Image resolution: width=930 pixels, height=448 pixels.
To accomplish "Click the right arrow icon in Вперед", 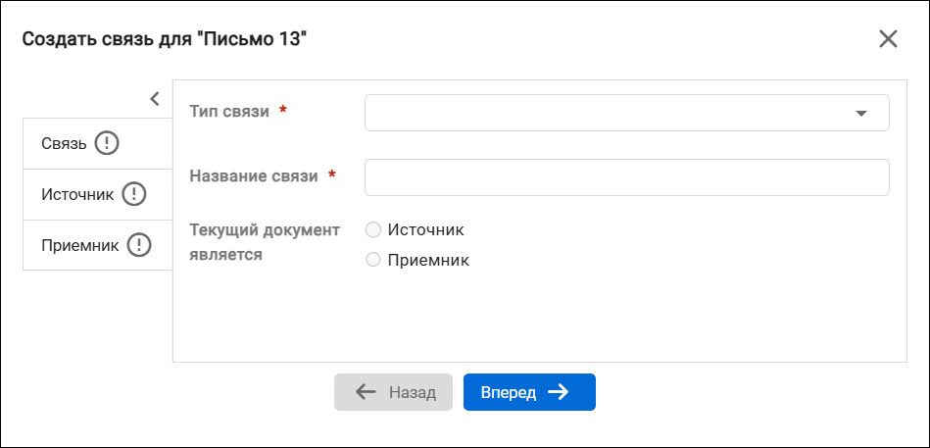I will [559, 391].
